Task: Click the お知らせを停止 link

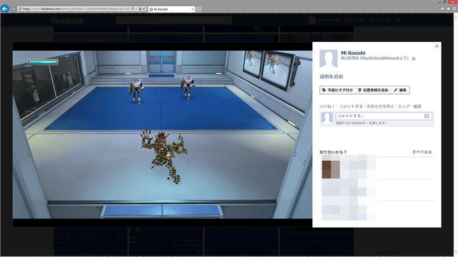Action: click(x=380, y=106)
